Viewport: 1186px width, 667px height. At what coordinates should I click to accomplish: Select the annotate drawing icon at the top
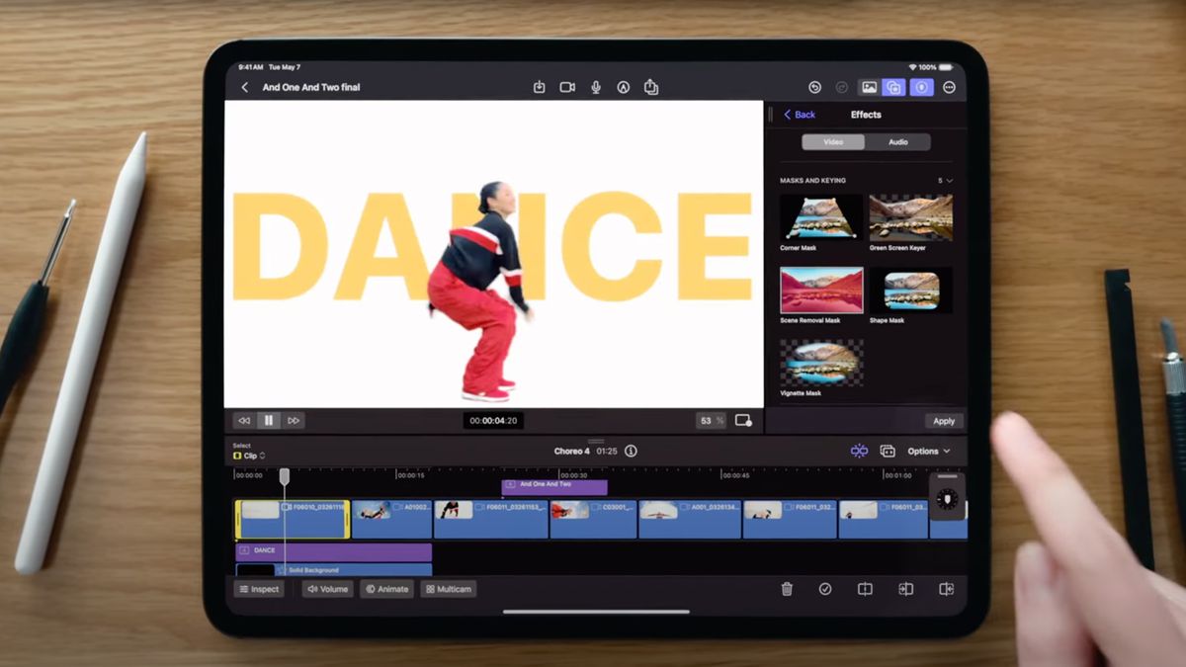[623, 87]
